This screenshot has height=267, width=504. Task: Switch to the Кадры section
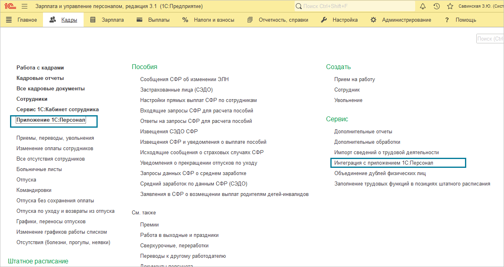(63, 20)
